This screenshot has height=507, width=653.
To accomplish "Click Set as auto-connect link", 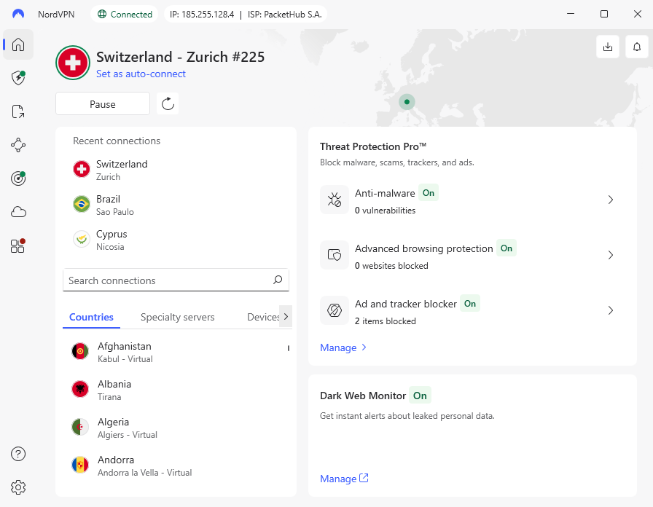I will tap(141, 74).
